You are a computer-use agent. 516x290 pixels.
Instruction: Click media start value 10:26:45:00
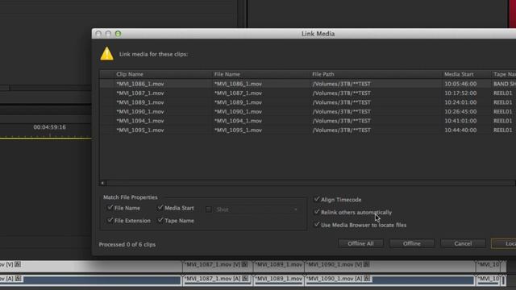point(460,111)
